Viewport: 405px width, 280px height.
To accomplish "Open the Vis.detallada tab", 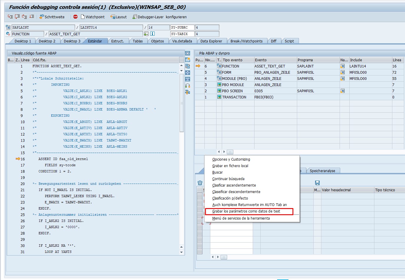I will [x=182, y=41].
